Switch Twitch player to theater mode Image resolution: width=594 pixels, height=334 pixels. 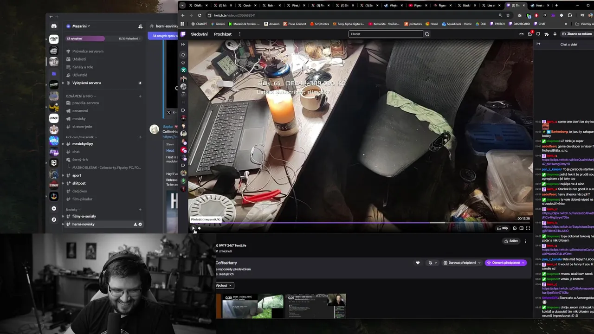tap(521, 228)
